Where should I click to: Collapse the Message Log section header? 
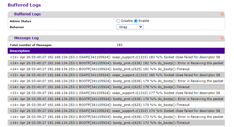[26, 38]
